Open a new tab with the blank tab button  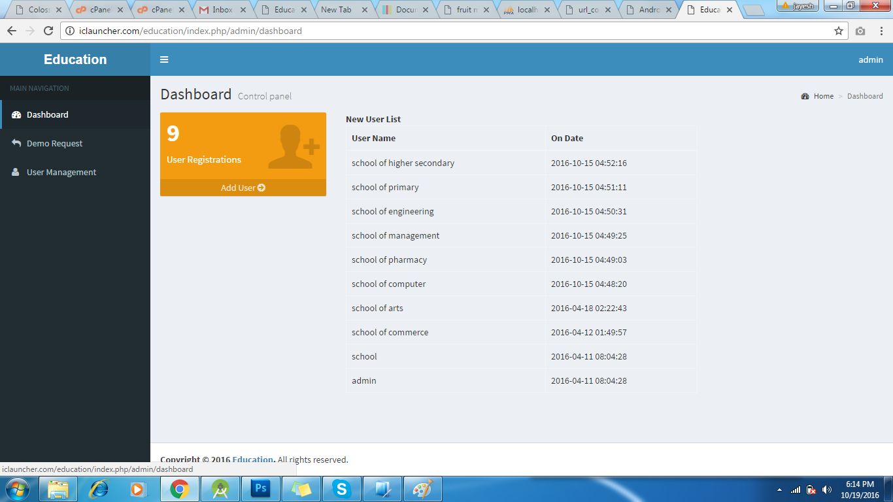[x=753, y=10]
